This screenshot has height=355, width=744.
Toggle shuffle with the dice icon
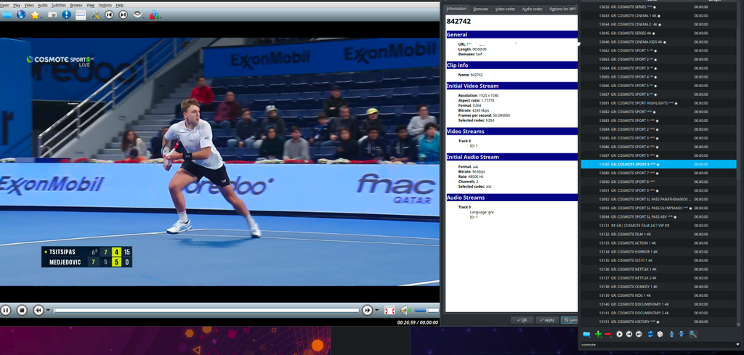pos(660,334)
